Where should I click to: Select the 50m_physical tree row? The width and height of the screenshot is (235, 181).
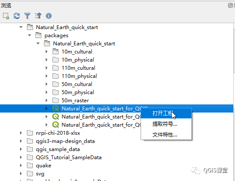117,92
